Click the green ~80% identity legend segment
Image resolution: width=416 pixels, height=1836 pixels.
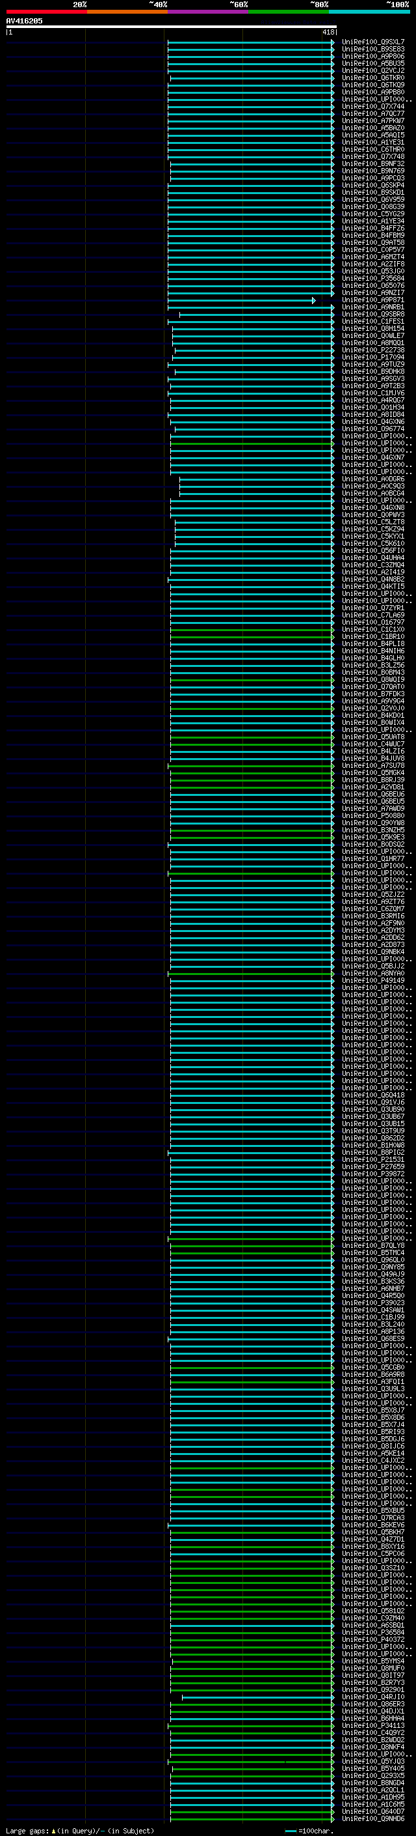(289, 12)
